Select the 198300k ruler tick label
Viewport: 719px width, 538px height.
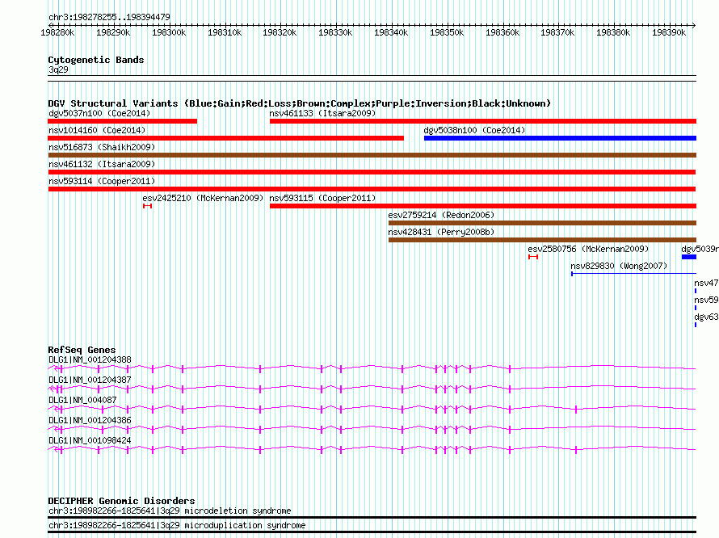169,32
